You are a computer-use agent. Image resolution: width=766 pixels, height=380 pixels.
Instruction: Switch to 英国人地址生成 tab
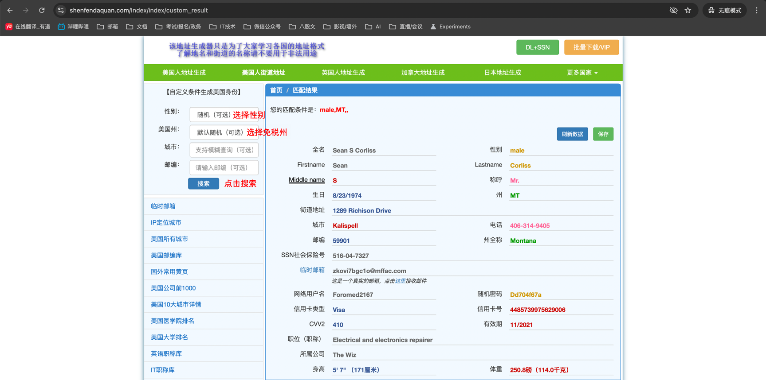click(343, 73)
